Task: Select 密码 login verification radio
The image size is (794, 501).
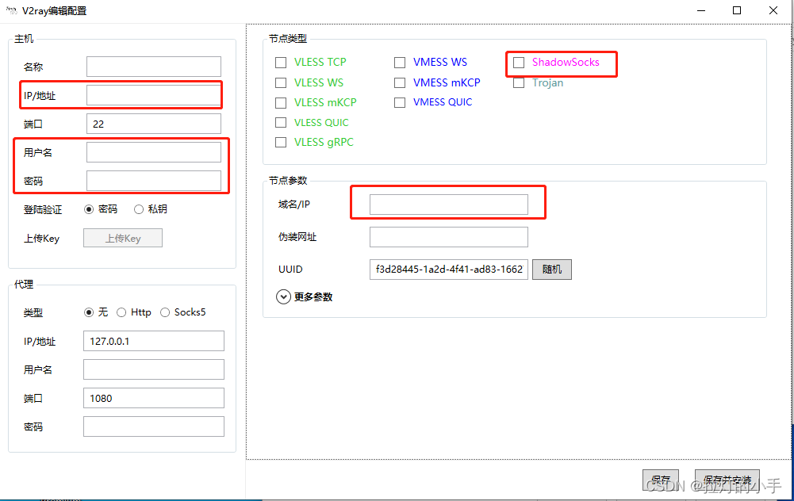Action: (89, 209)
